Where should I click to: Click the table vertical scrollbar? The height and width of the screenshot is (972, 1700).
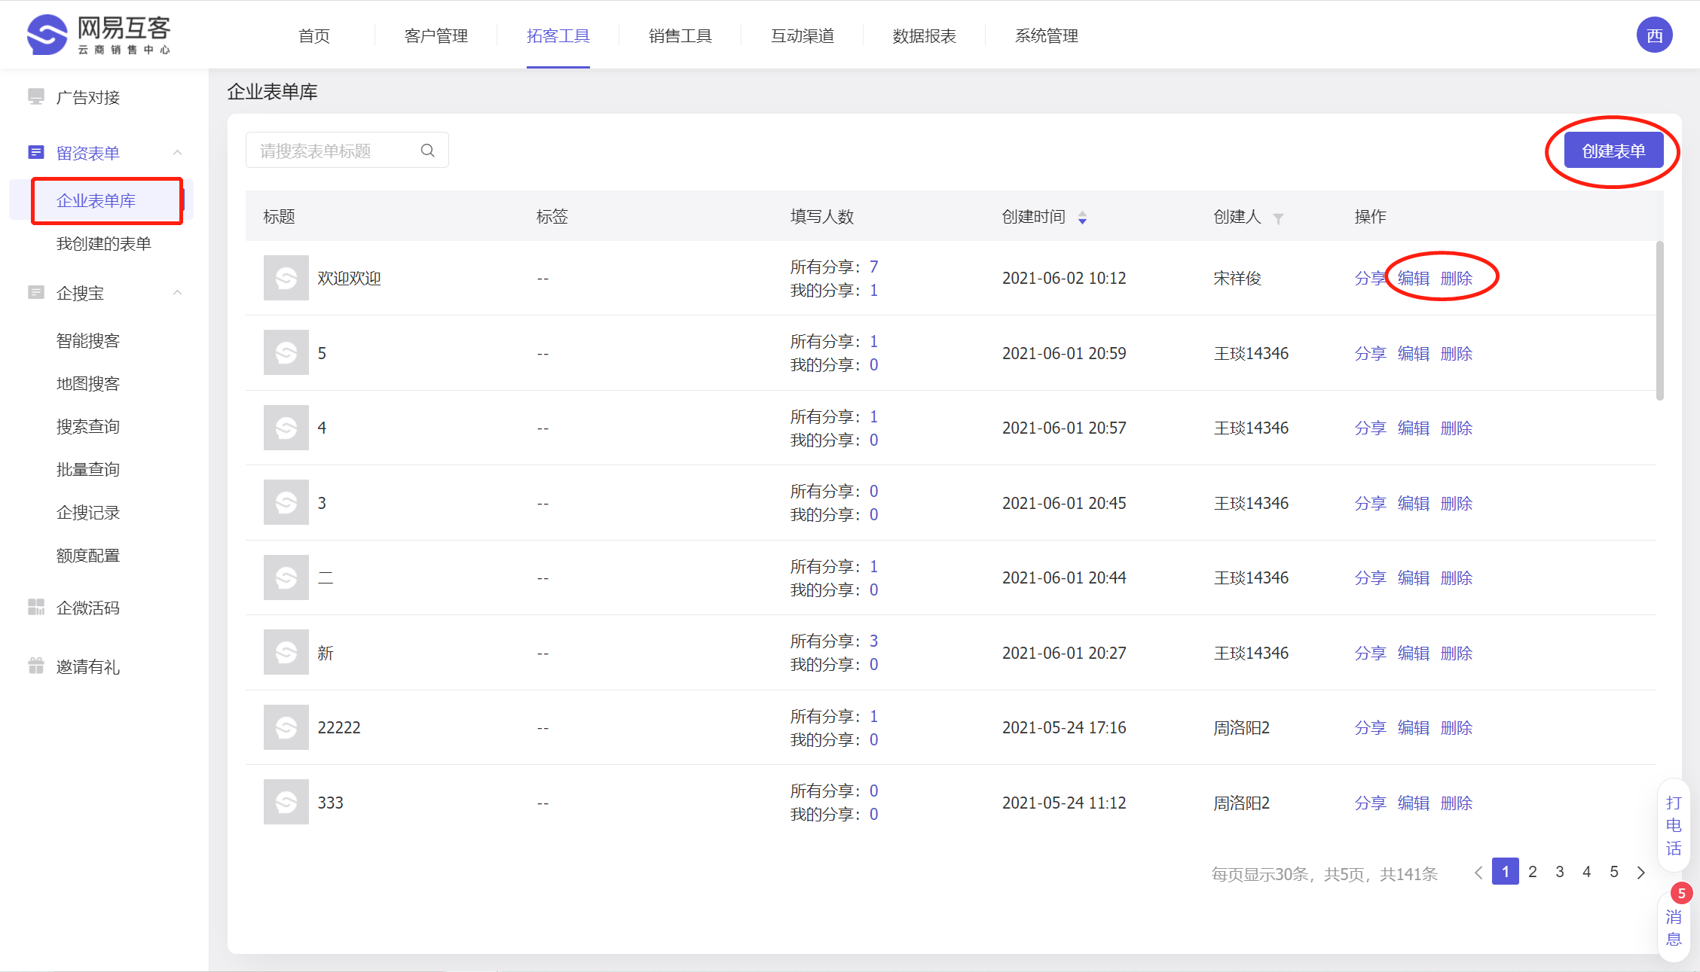pyautogui.click(x=1659, y=321)
